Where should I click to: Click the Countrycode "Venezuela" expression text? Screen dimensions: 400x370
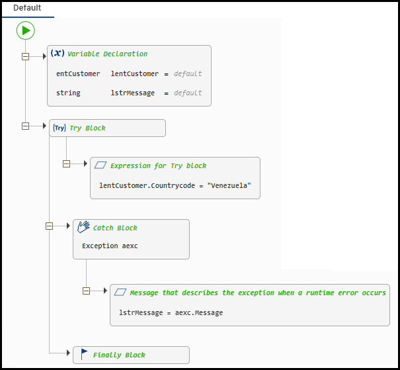(x=175, y=185)
